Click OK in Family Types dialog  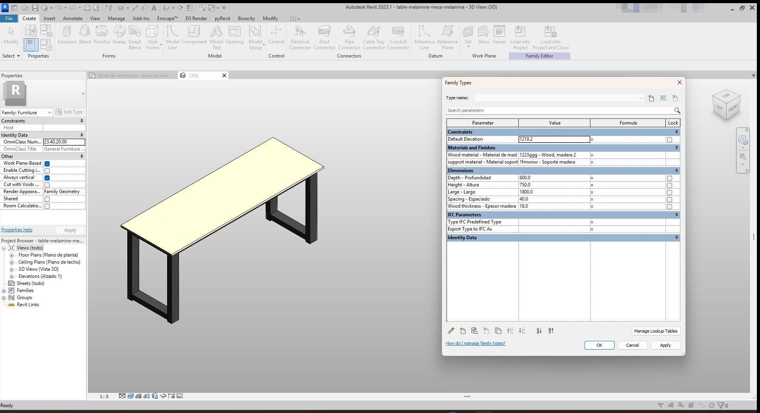coord(599,345)
